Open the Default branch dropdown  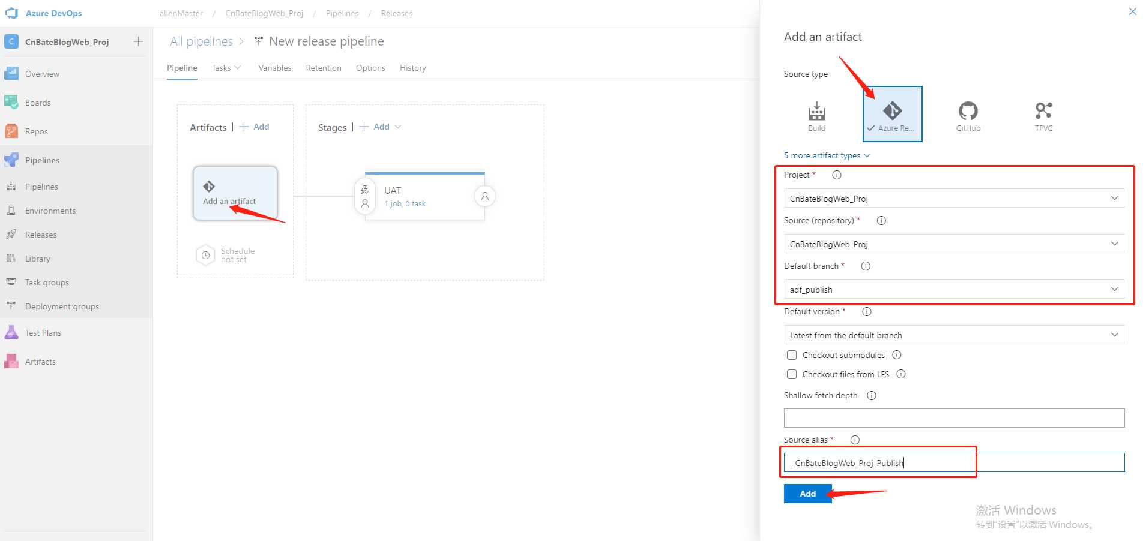[954, 289]
